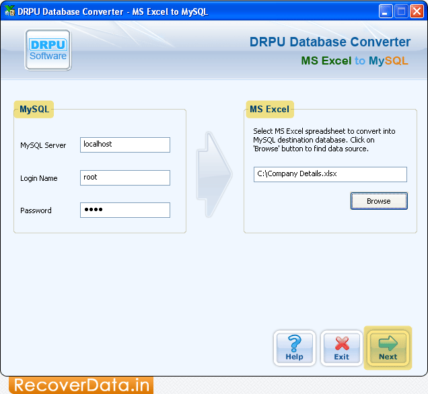428x394 pixels.
Task: Click the 'MS Excel to MySQL' banner subtitle
Action: point(354,61)
